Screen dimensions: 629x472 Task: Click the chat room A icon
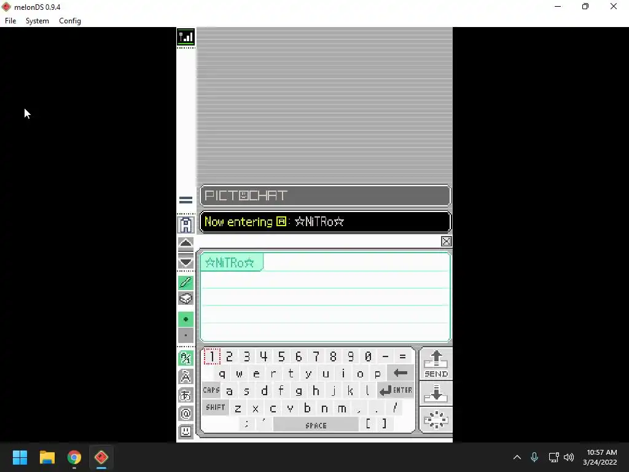click(x=186, y=225)
